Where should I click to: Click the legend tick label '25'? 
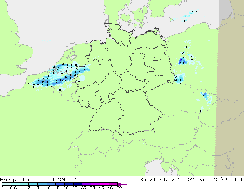coord(75,187)
